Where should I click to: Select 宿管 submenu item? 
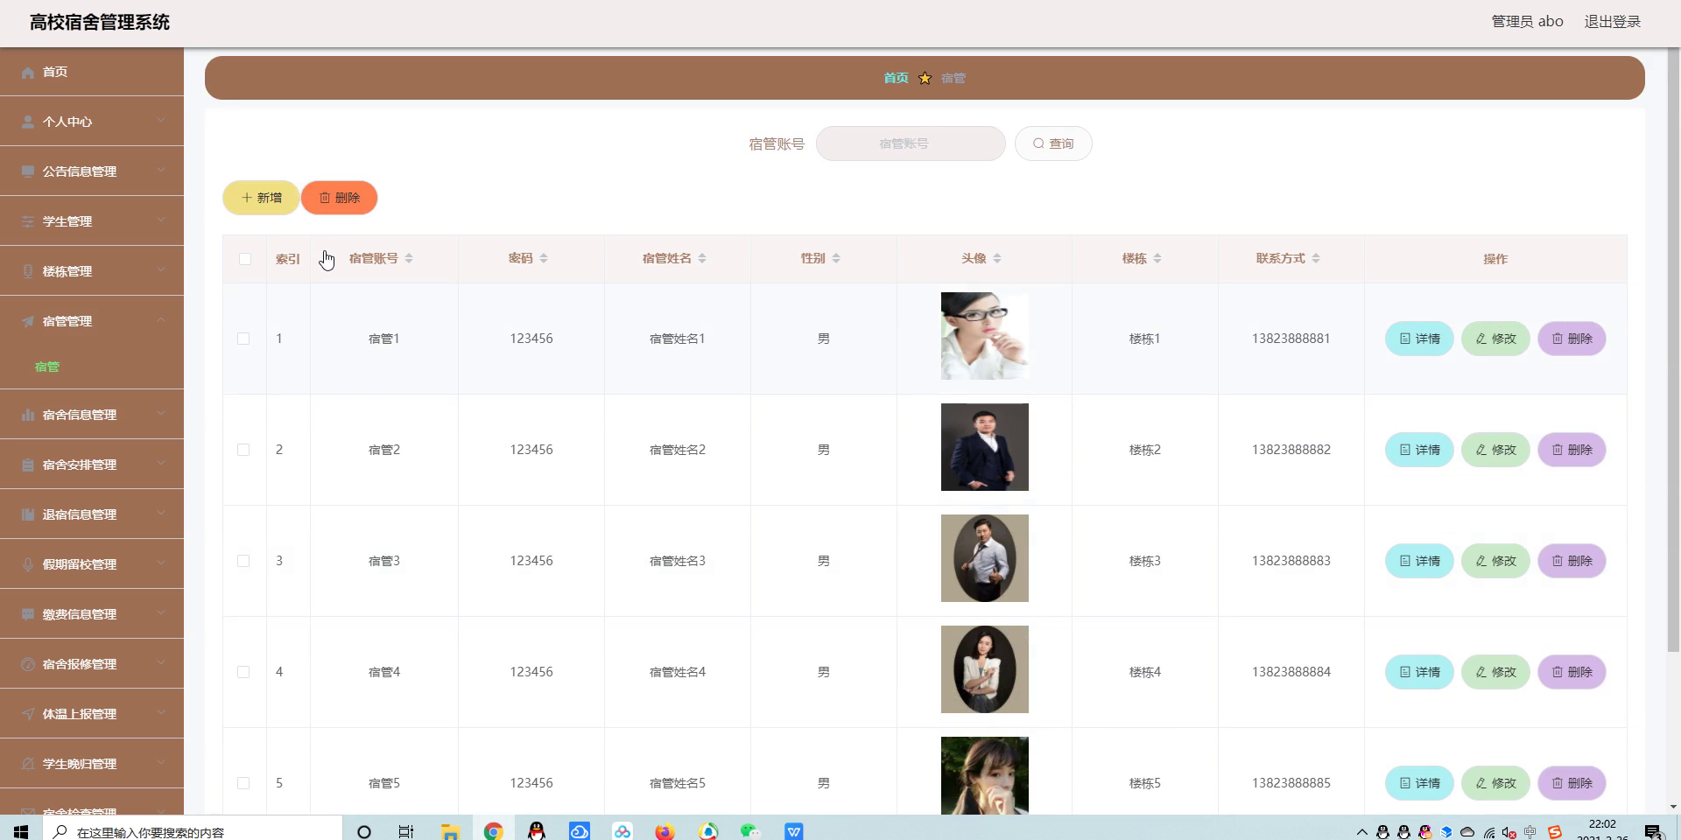(47, 367)
